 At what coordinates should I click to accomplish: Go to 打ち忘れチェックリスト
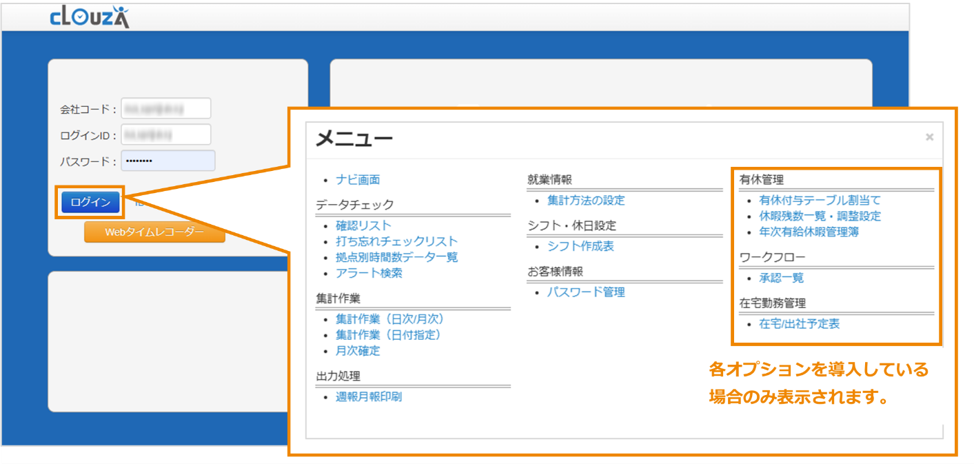(396, 241)
